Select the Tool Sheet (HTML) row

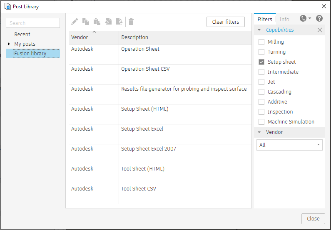point(160,174)
